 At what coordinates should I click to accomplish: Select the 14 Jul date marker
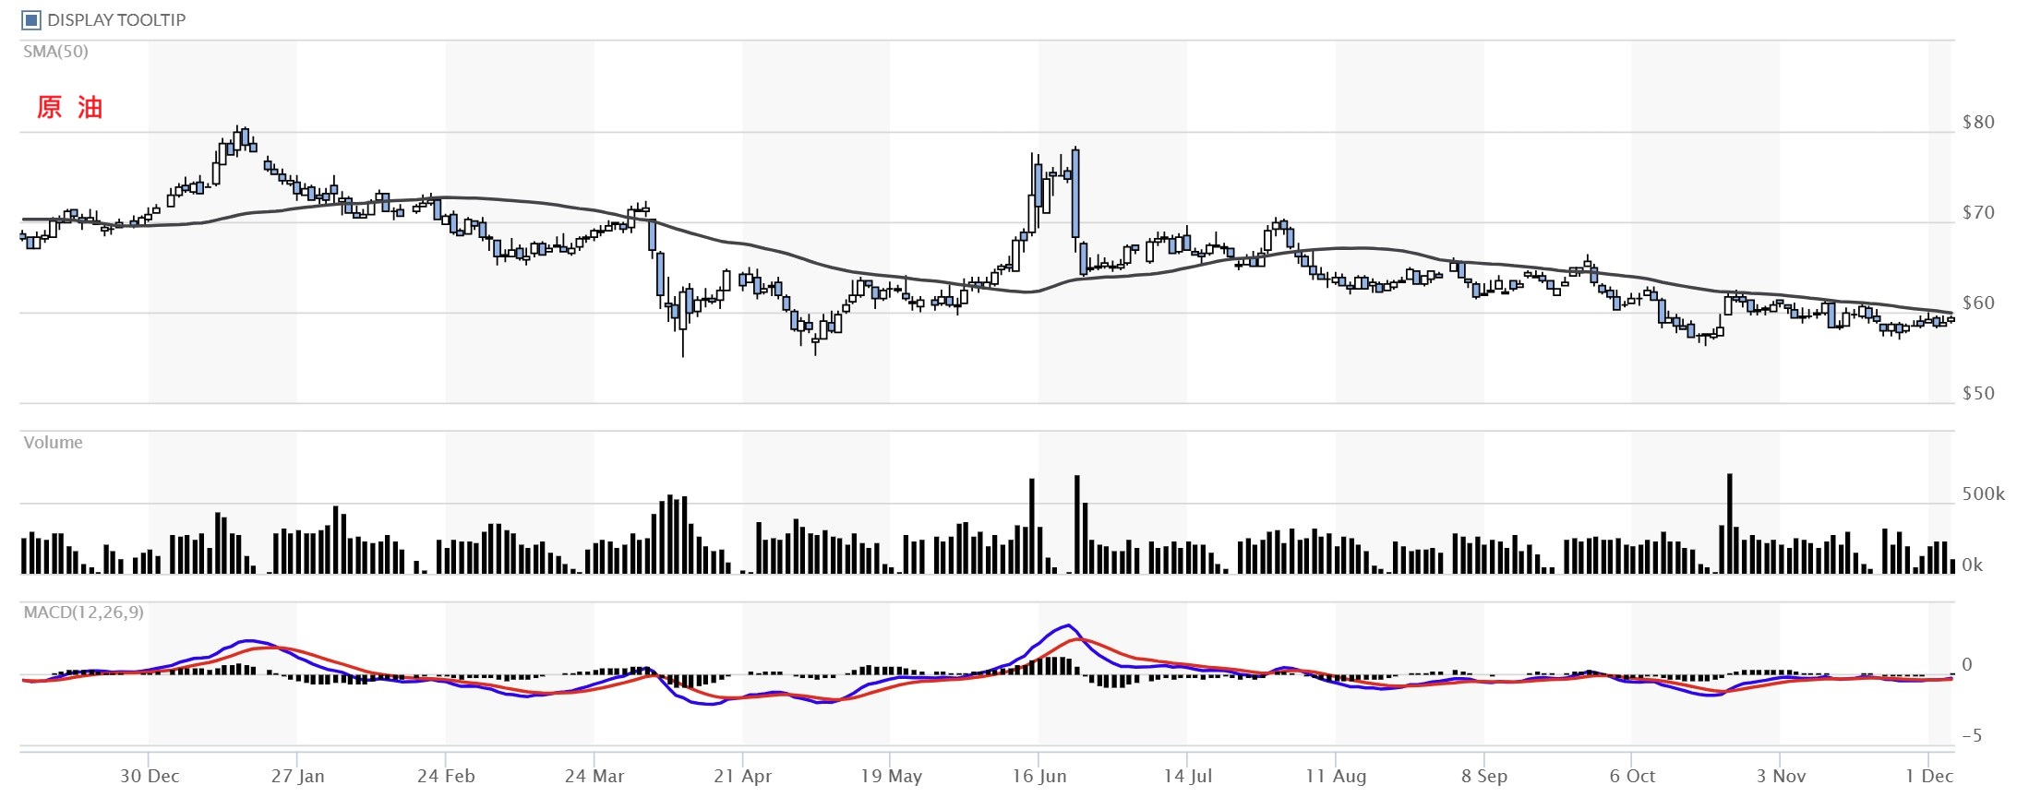(1187, 776)
